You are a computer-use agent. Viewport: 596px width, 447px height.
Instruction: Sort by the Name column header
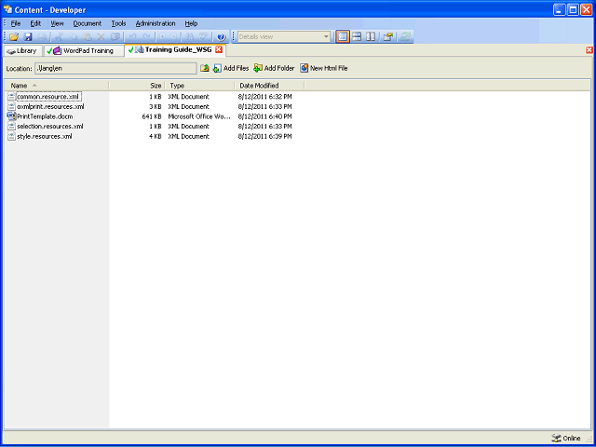tap(57, 86)
